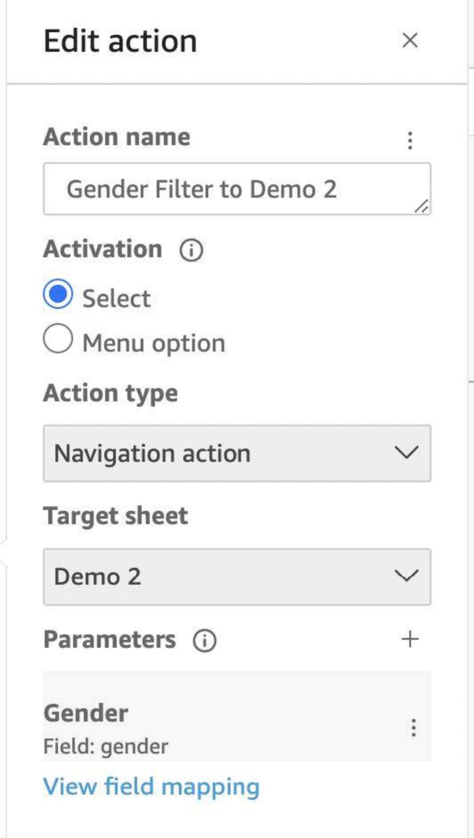This screenshot has height=838, width=474.
Task: Click the chevron beside Demo 2
Action: (x=406, y=576)
